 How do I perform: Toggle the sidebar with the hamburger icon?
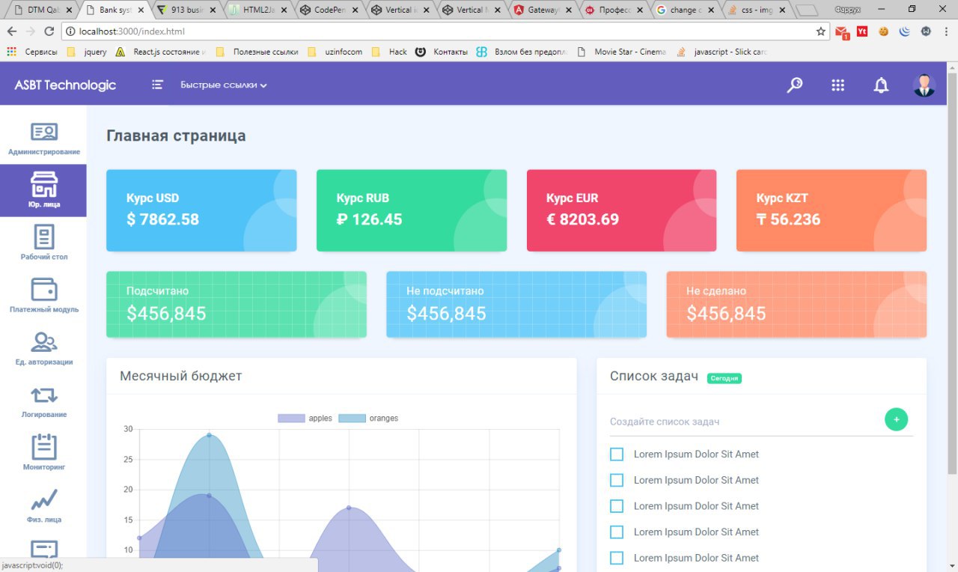pyautogui.click(x=157, y=85)
